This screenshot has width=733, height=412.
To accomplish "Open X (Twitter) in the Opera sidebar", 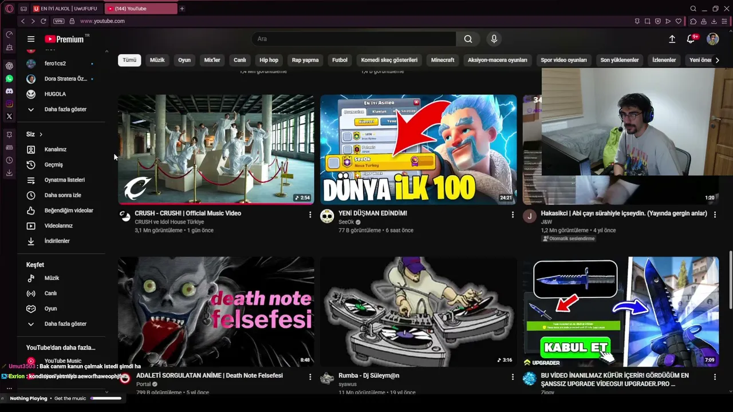I will tap(9, 116).
